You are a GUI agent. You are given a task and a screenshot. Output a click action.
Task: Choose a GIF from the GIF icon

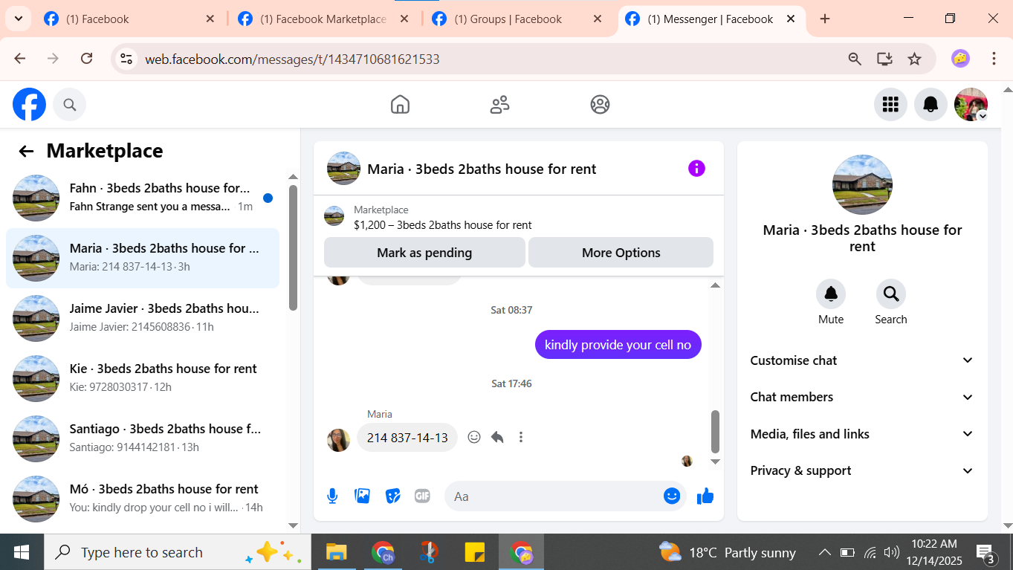(422, 496)
